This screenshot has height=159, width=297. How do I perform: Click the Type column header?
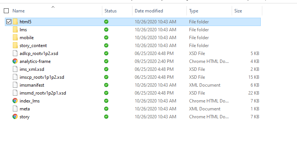coord(194,11)
